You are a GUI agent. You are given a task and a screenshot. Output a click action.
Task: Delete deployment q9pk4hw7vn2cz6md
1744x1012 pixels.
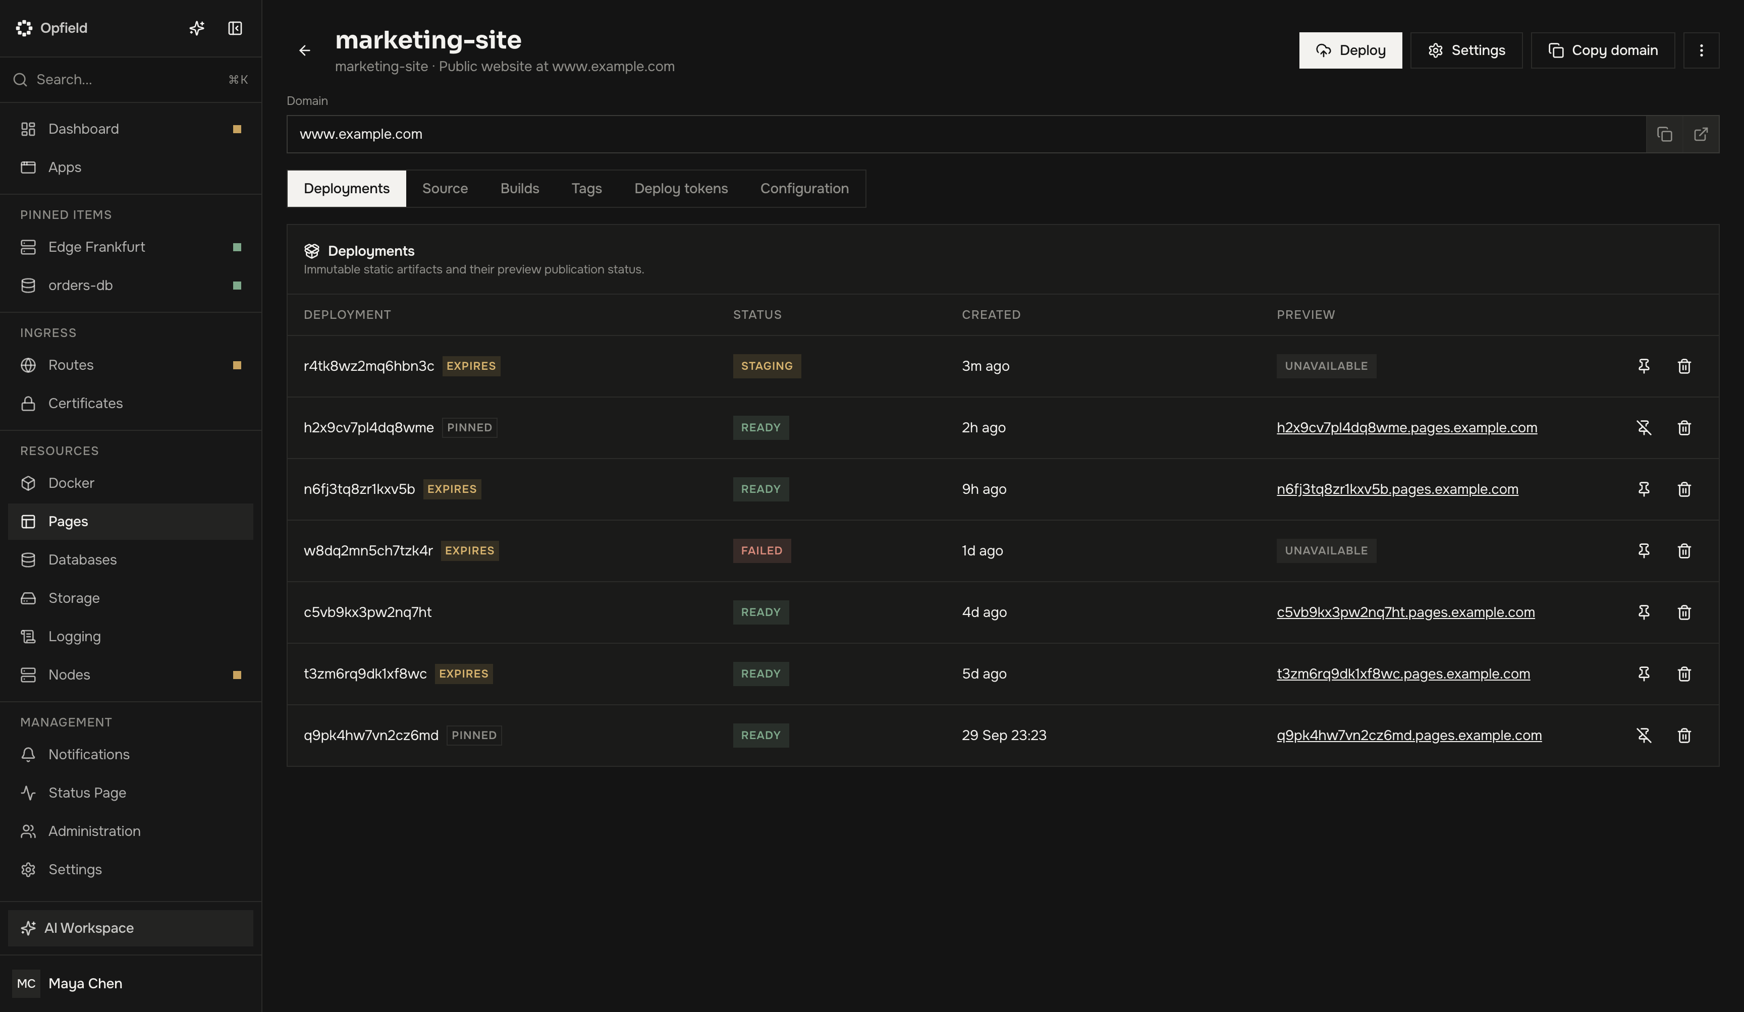point(1684,736)
